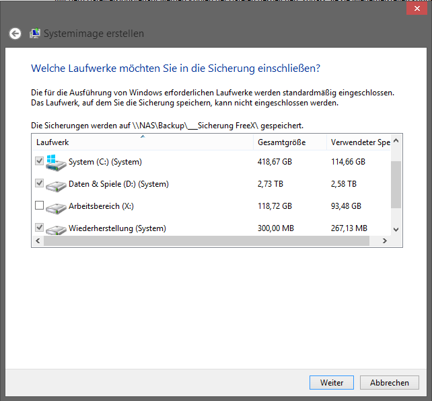Click the Daten & Spiele (D:) drive icon
Image resolution: width=432 pixels, height=401 pixels.
[x=56, y=186]
